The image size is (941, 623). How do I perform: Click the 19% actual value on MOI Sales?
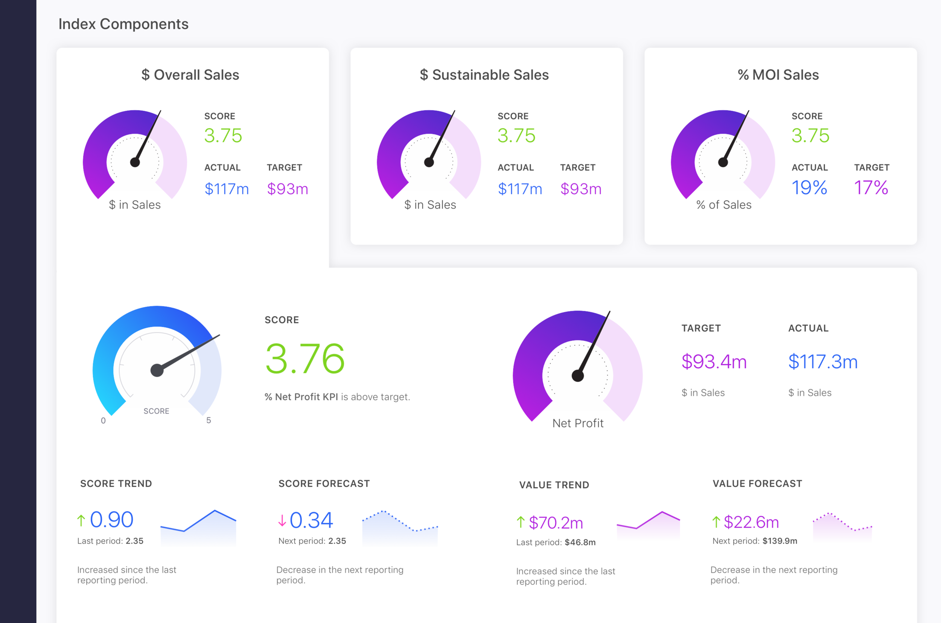click(809, 187)
